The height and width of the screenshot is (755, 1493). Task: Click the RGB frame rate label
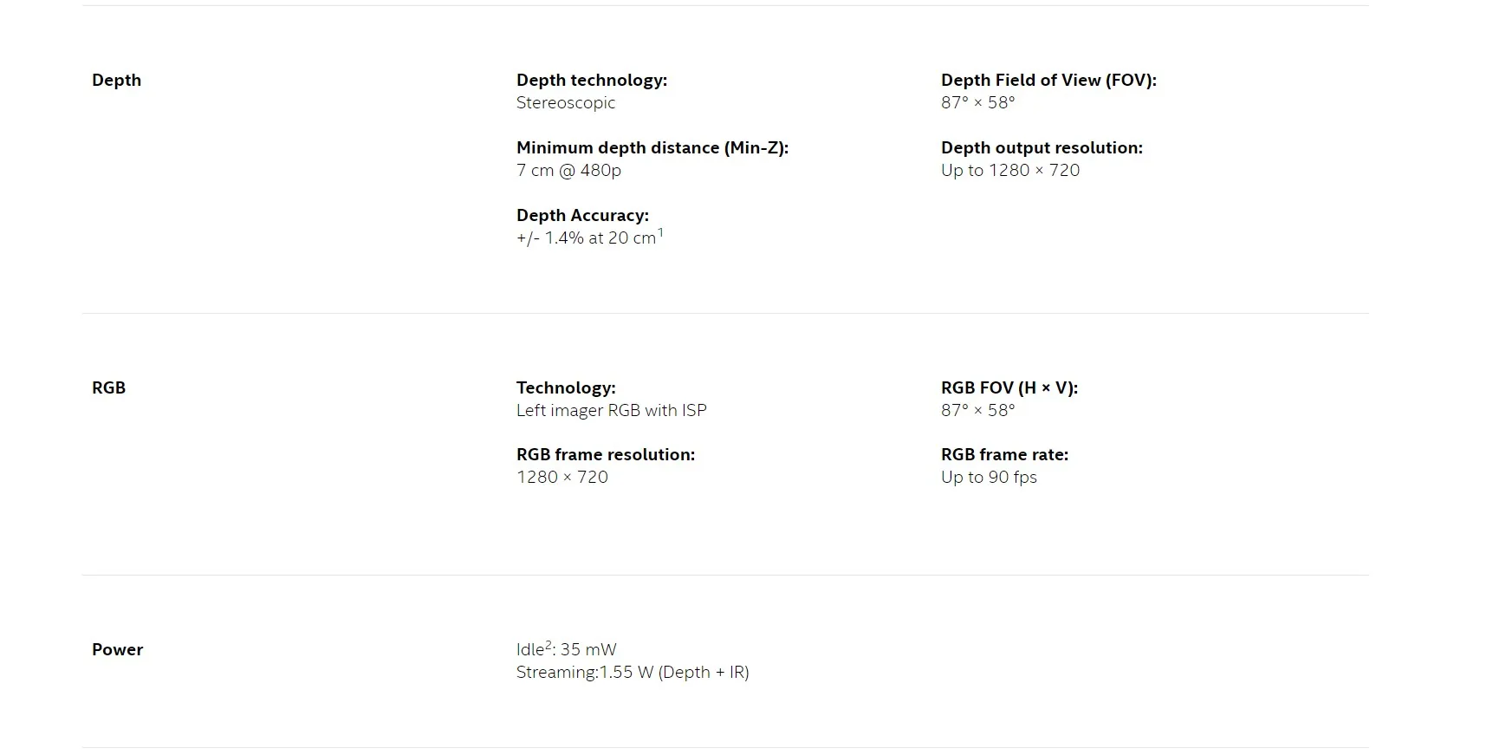click(x=1004, y=454)
